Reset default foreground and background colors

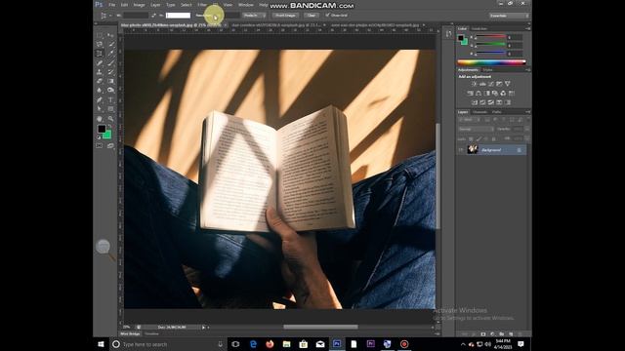tap(99, 137)
